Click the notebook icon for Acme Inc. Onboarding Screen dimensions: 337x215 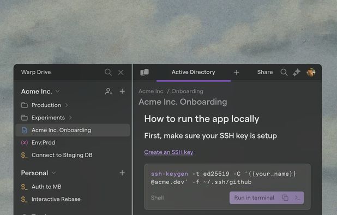25,130
